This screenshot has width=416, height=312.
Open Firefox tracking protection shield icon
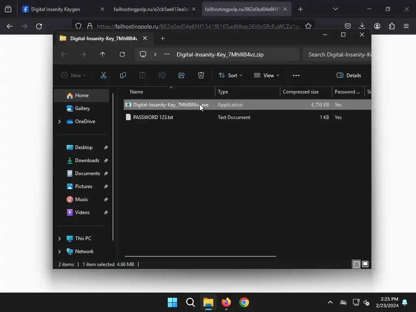(x=78, y=26)
